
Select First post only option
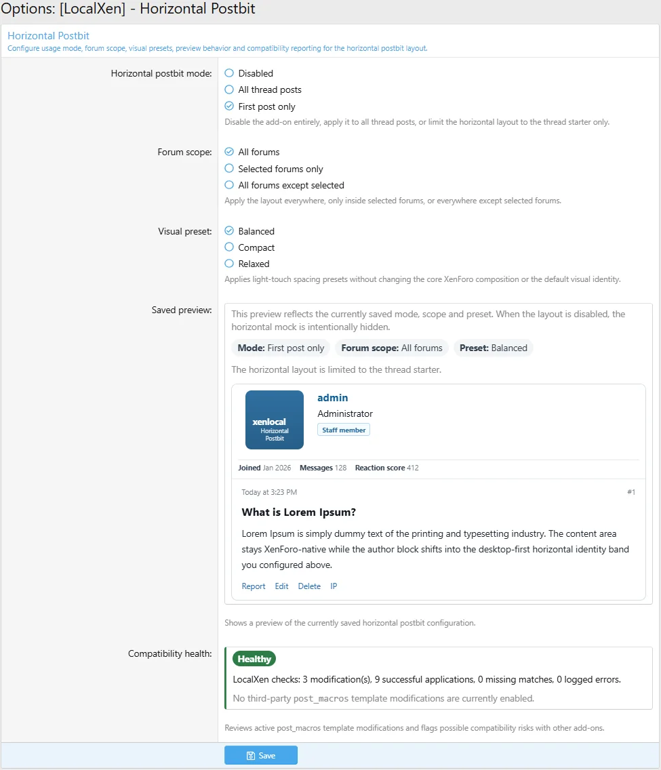point(229,106)
